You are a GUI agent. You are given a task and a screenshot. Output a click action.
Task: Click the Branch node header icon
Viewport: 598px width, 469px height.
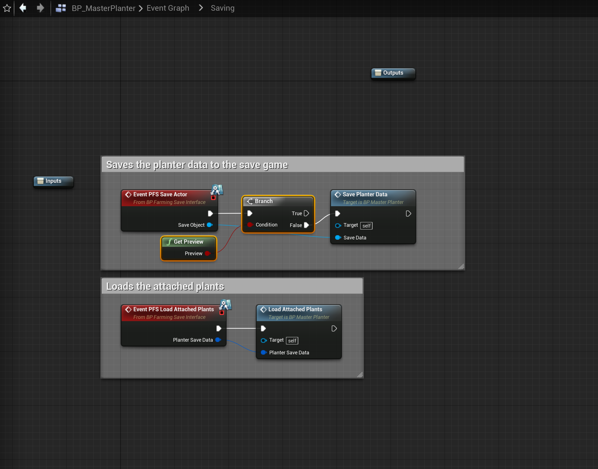(250, 201)
